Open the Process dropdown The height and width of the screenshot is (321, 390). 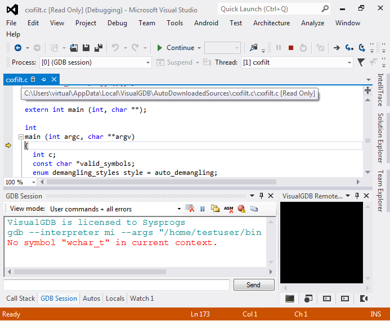[96, 62]
